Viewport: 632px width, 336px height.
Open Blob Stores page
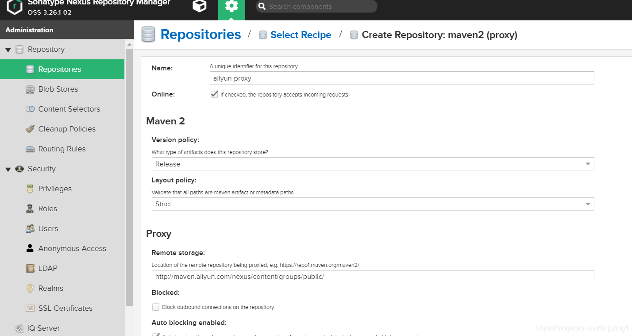[x=58, y=89]
